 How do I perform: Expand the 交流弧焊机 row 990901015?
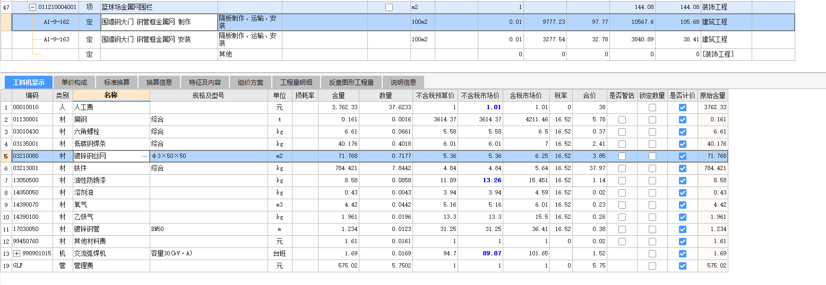(x=16, y=254)
